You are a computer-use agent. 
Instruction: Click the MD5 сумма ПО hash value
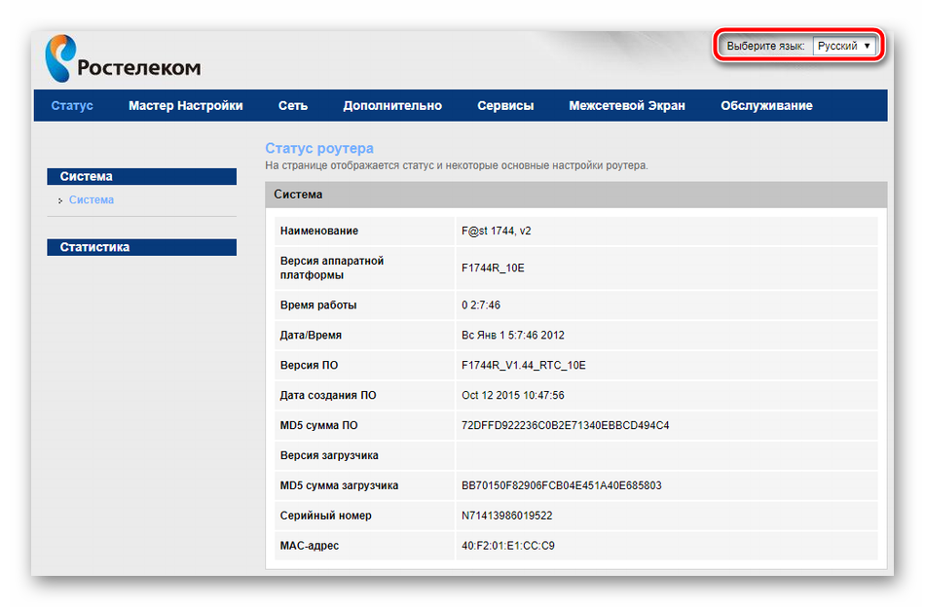pos(565,426)
